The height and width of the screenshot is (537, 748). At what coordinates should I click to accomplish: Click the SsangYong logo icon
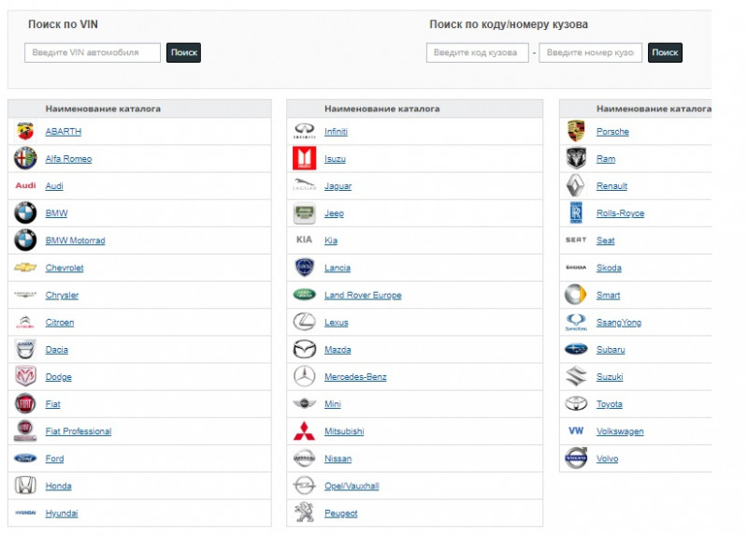(x=576, y=322)
